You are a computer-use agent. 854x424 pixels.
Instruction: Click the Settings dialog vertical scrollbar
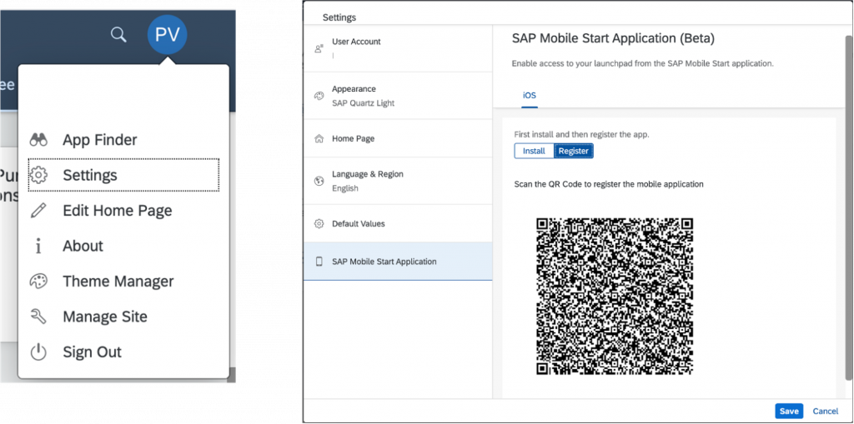click(848, 207)
